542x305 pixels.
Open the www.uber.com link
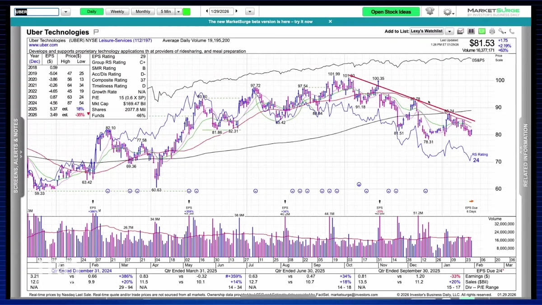[43, 45]
